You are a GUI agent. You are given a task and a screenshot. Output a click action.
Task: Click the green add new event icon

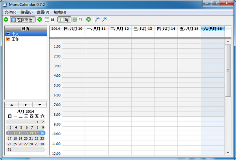pos(6,19)
